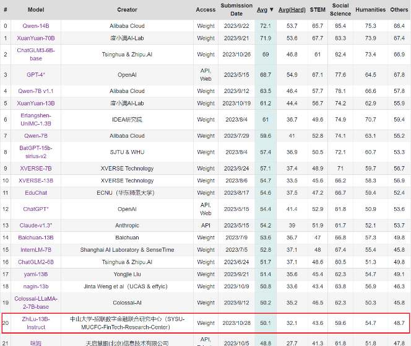
Task: Click the STEM column header
Action: coord(318,9)
